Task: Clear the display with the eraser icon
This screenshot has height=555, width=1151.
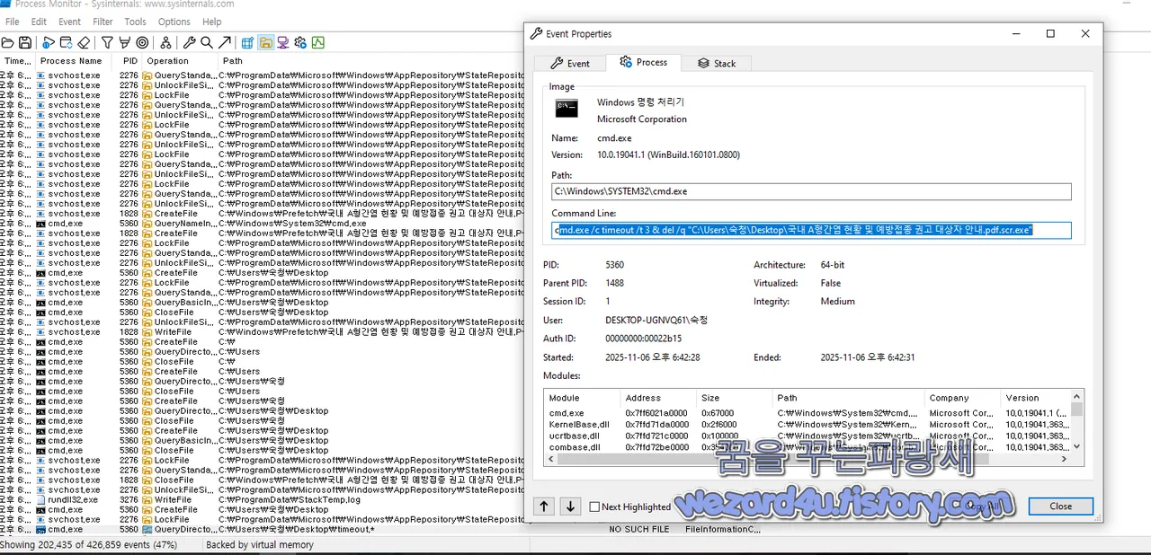Action: coord(84,42)
